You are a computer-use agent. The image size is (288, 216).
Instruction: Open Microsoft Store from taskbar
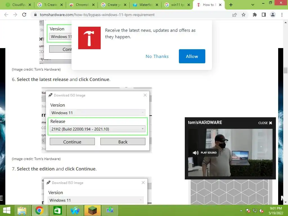pyautogui.click(x=57, y=210)
